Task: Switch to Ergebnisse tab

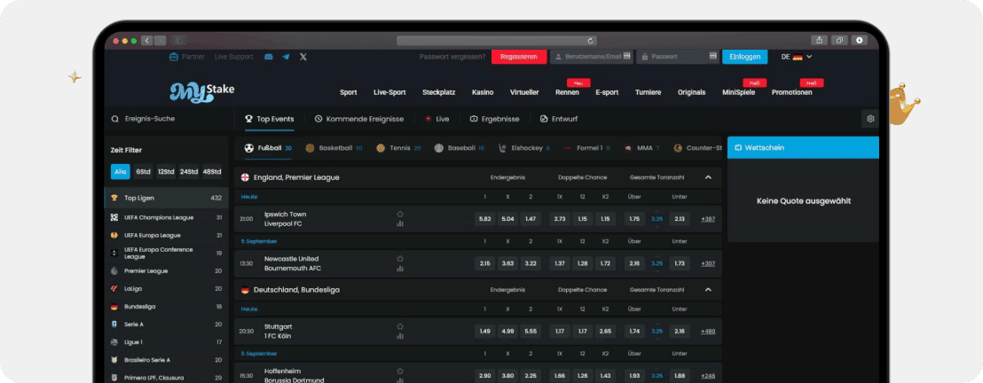Action: click(495, 119)
